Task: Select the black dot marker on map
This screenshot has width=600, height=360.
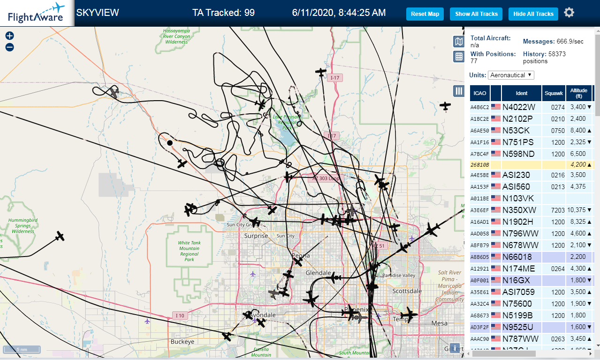Action: [x=170, y=143]
